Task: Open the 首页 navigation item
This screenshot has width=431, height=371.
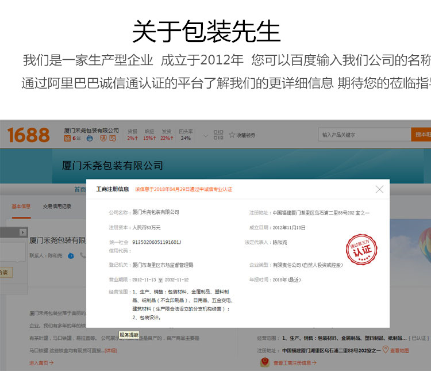Action: click(80, 189)
